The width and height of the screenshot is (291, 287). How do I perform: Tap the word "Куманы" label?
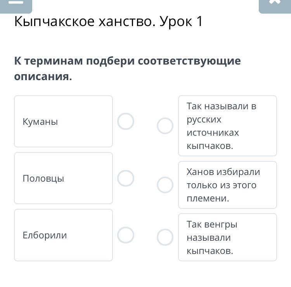[x=40, y=122]
